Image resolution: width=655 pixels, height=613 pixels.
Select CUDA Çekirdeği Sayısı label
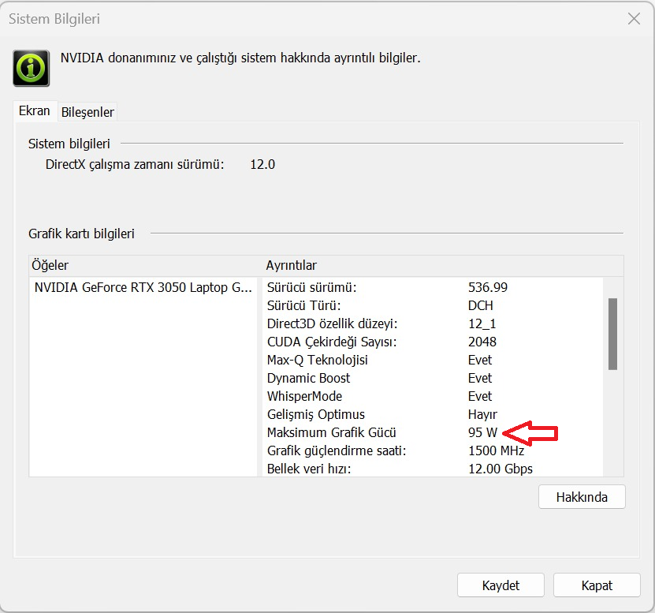332,342
